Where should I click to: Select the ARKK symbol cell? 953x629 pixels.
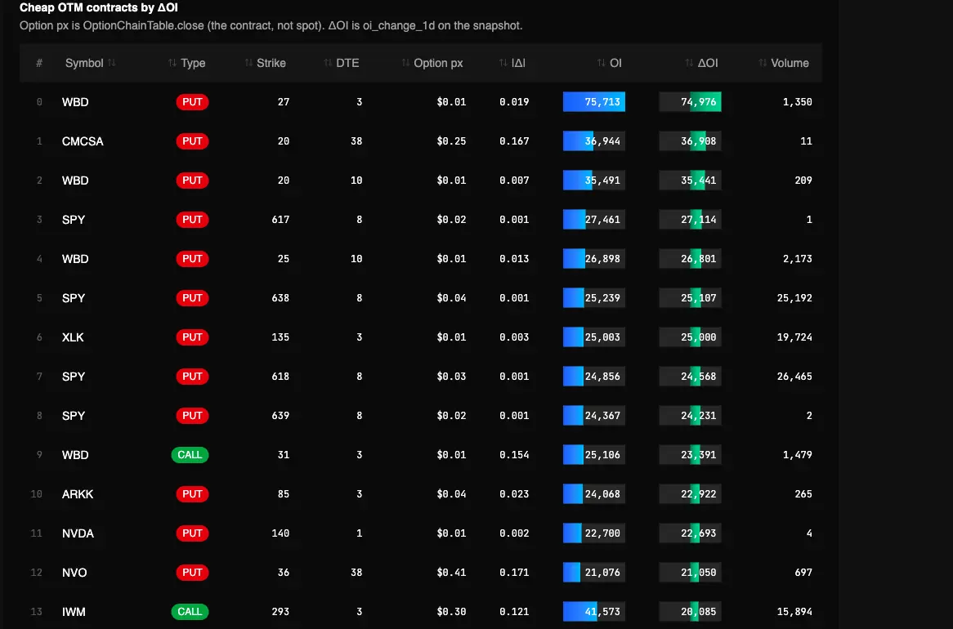click(78, 494)
